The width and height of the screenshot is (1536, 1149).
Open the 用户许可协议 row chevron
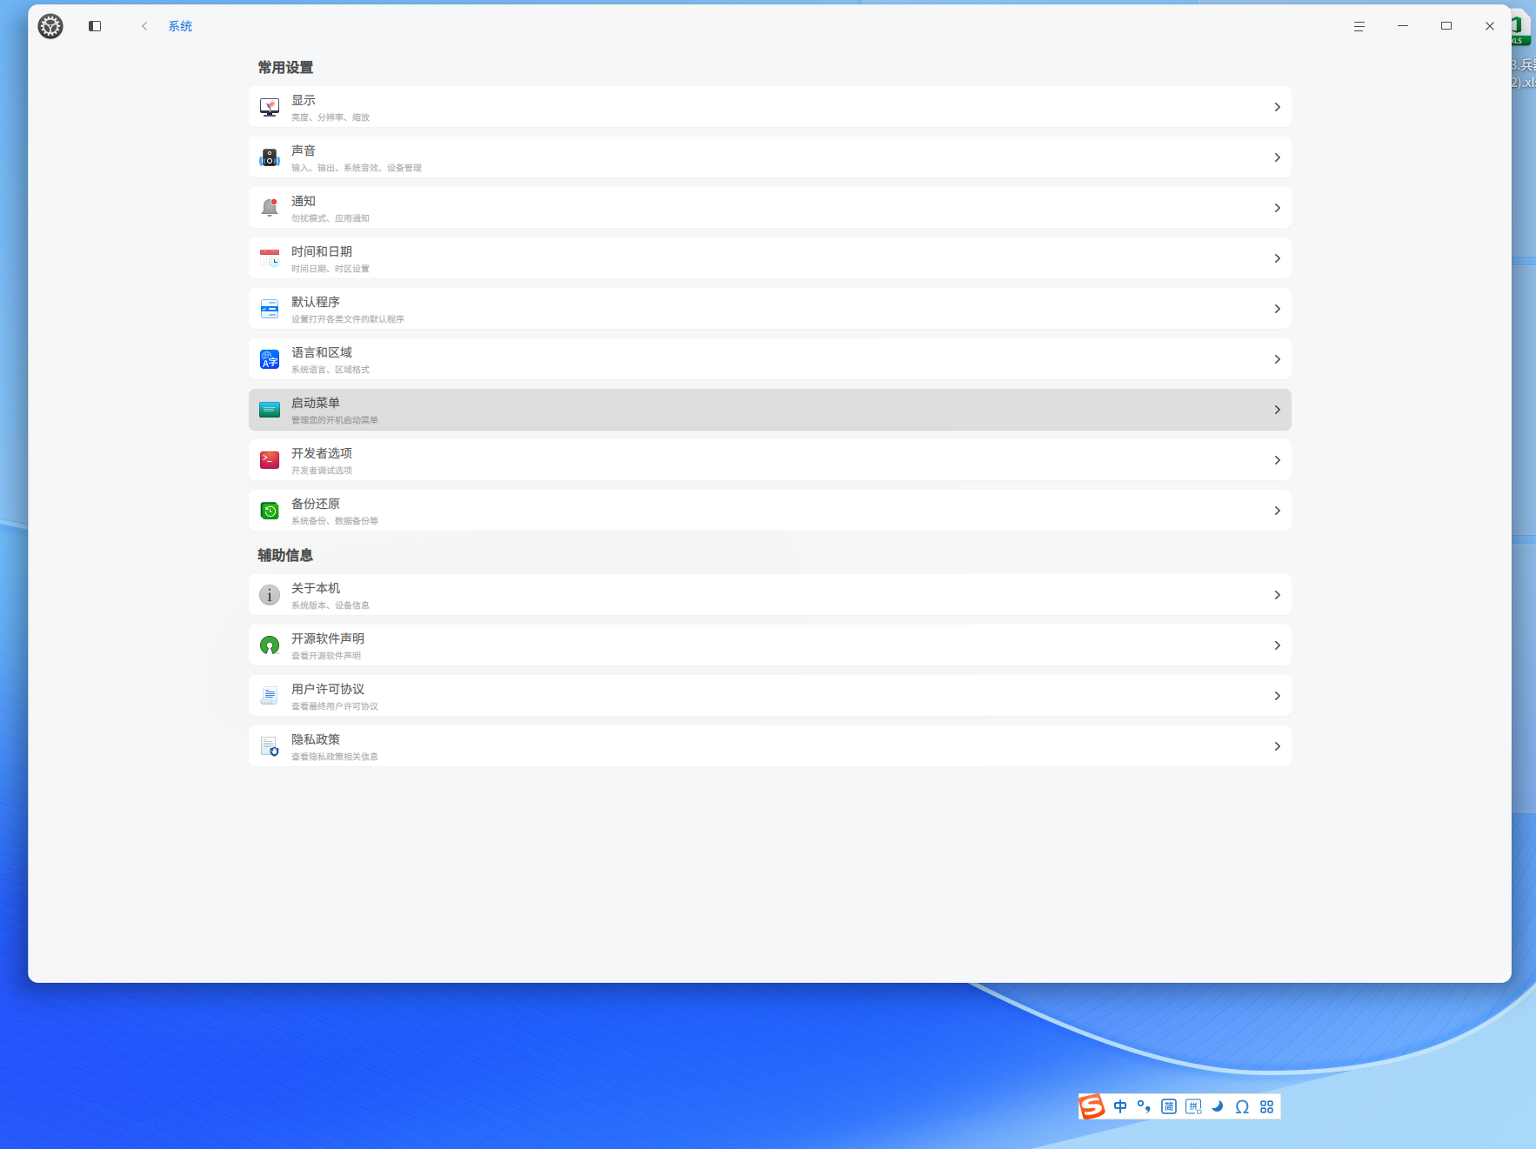click(1277, 696)
